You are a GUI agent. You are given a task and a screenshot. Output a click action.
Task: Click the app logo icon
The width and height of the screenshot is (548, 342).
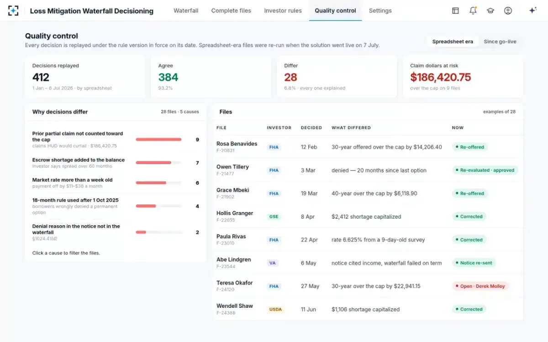(x=14, y=10)
